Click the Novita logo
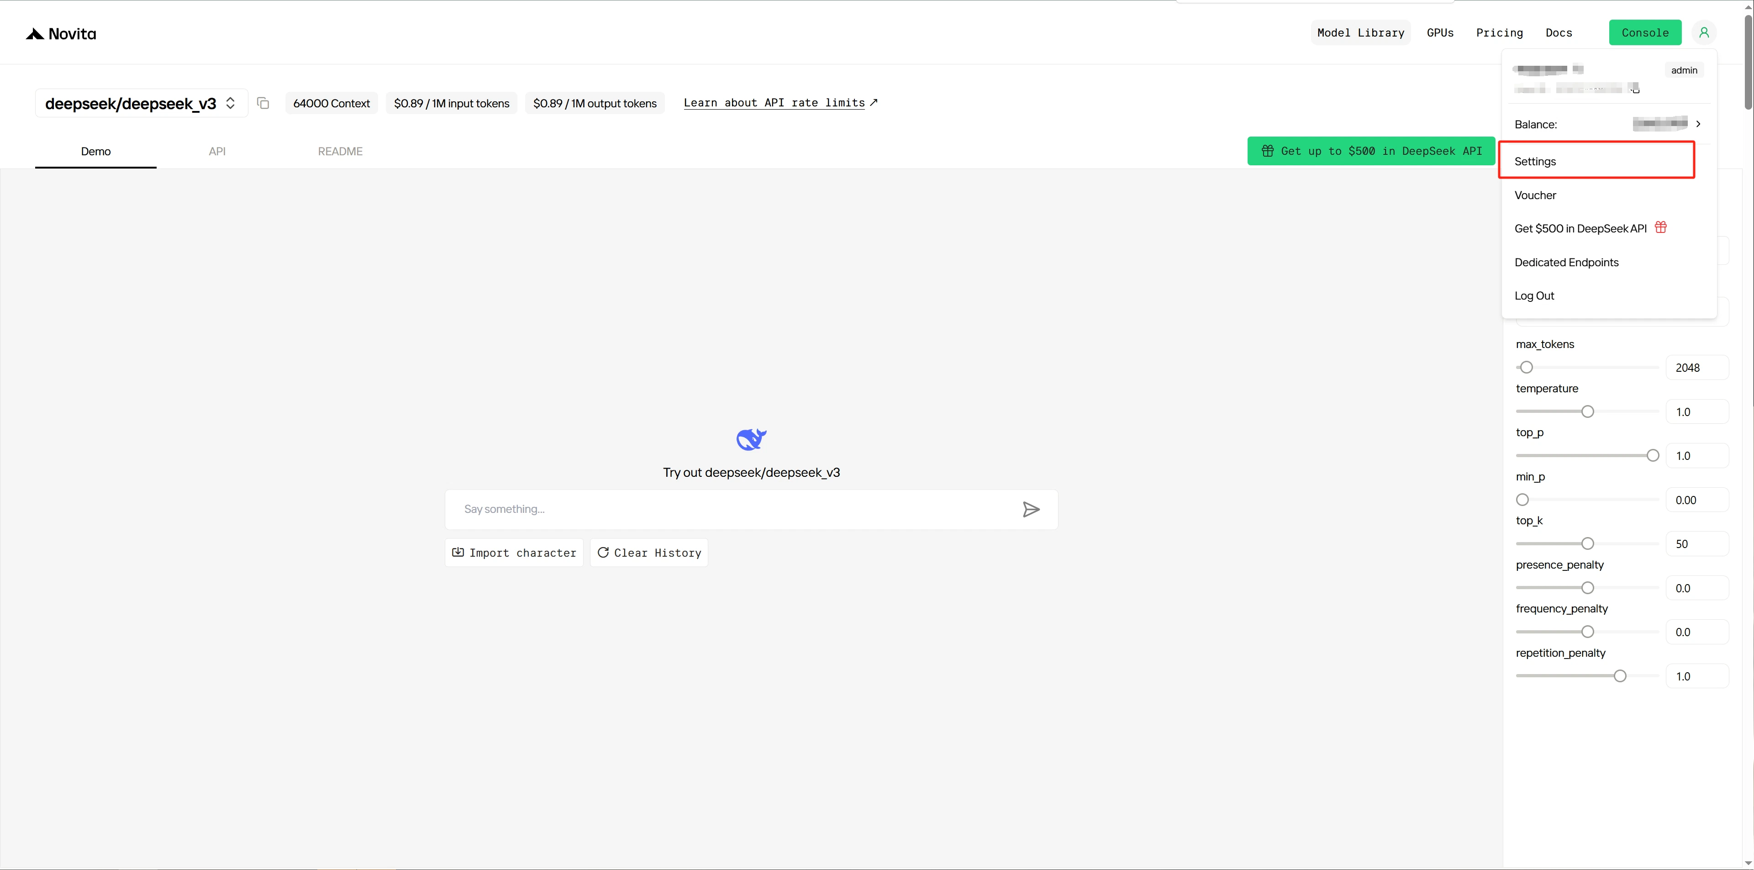 [x=61, y=34]
